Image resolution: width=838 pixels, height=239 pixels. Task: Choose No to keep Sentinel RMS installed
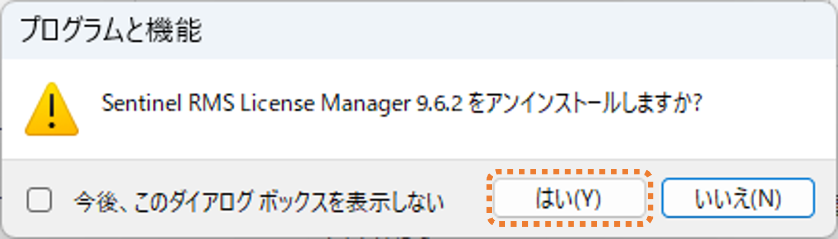point(738,198)
